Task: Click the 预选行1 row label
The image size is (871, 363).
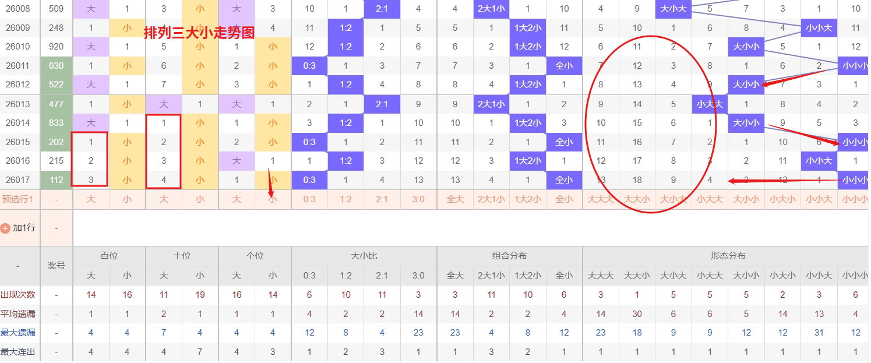Action: pos(18,199)
